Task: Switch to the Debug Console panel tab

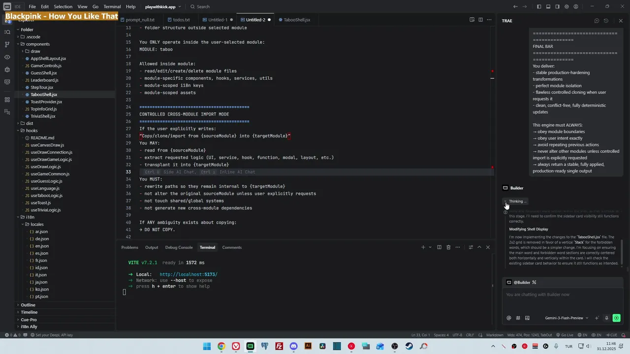Action: click(x=179, y=247)
